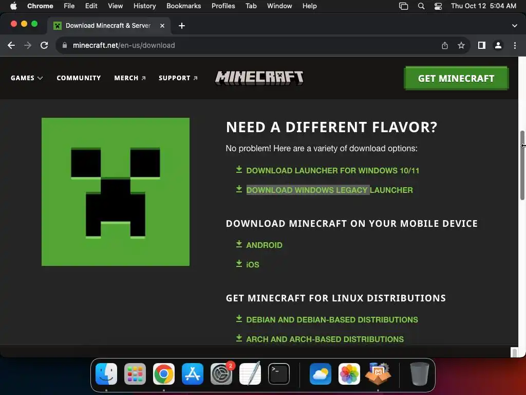This screenshot has width=526, height=395.
Task: Toggle Chrome side panel icon
Action: [x=482, y=45]
